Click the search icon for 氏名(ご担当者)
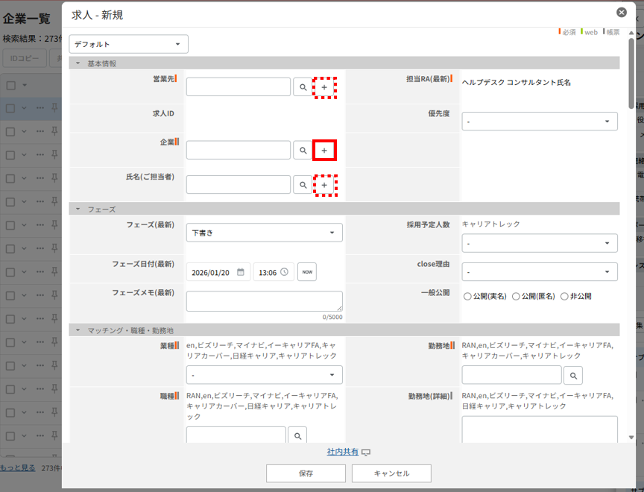Screen dimensions: 644x492 pyautogui.click(x=303, y=185)
